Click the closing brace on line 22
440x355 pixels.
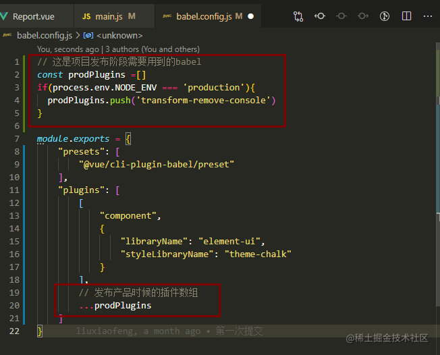click(x=40, y=331)
